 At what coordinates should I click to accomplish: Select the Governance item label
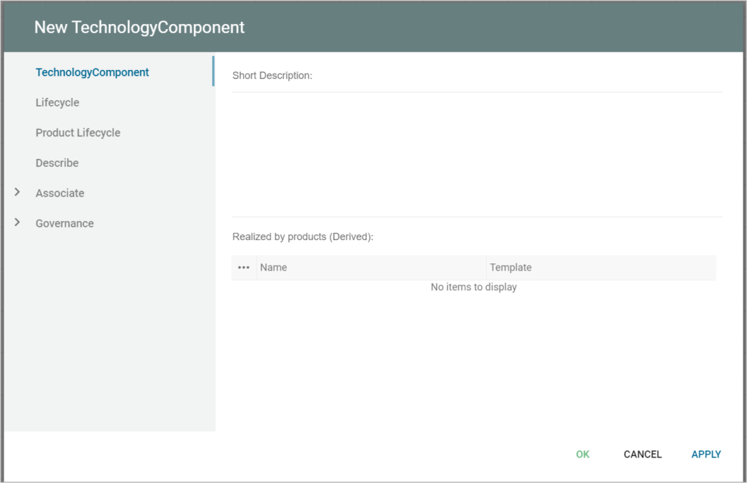click(x=64, y=223)
